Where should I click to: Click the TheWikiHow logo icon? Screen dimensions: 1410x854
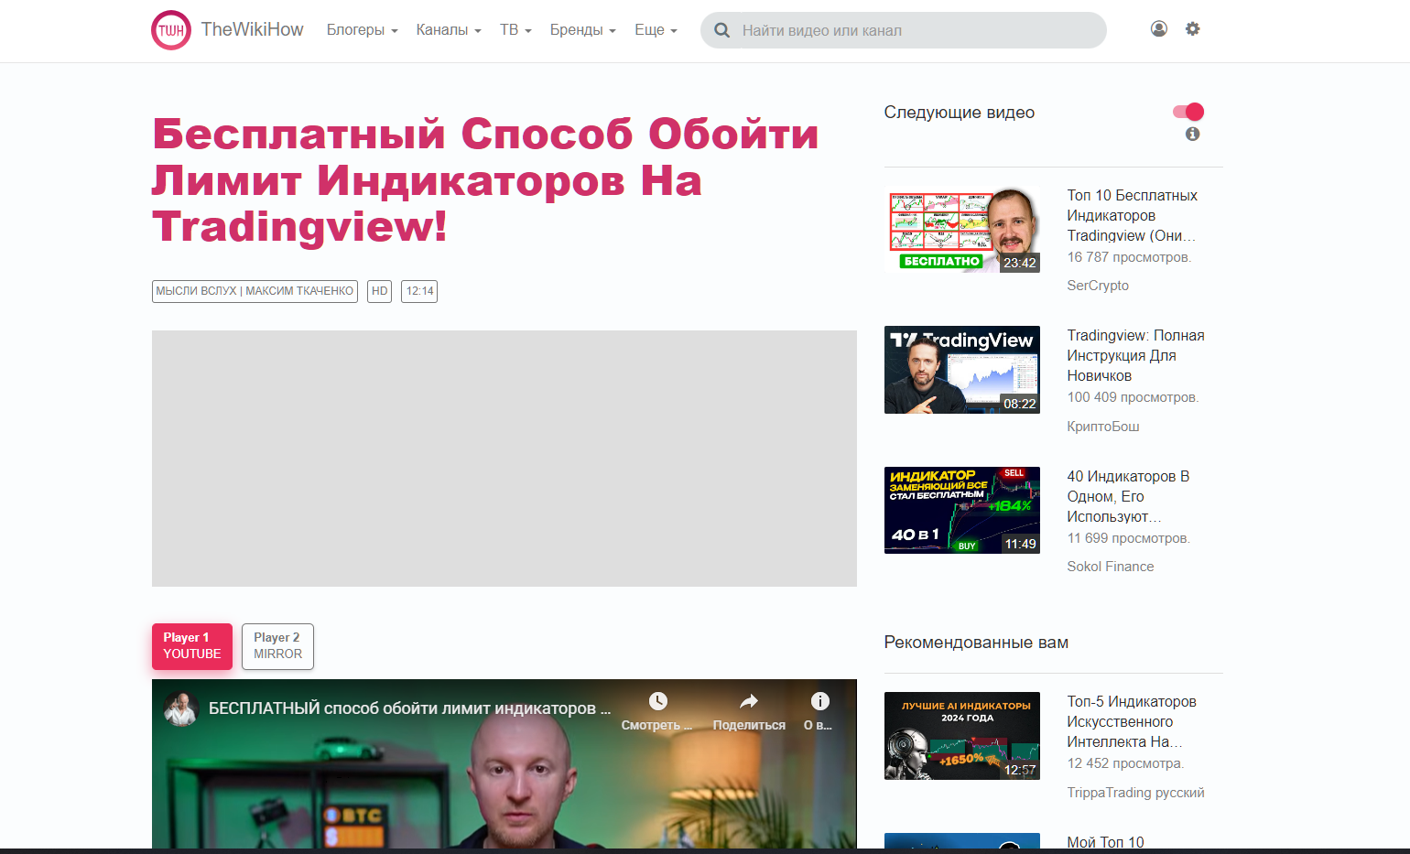(x=171, y=30)
